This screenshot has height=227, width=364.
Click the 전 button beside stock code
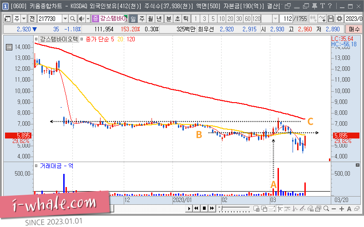tap(32, 19)
